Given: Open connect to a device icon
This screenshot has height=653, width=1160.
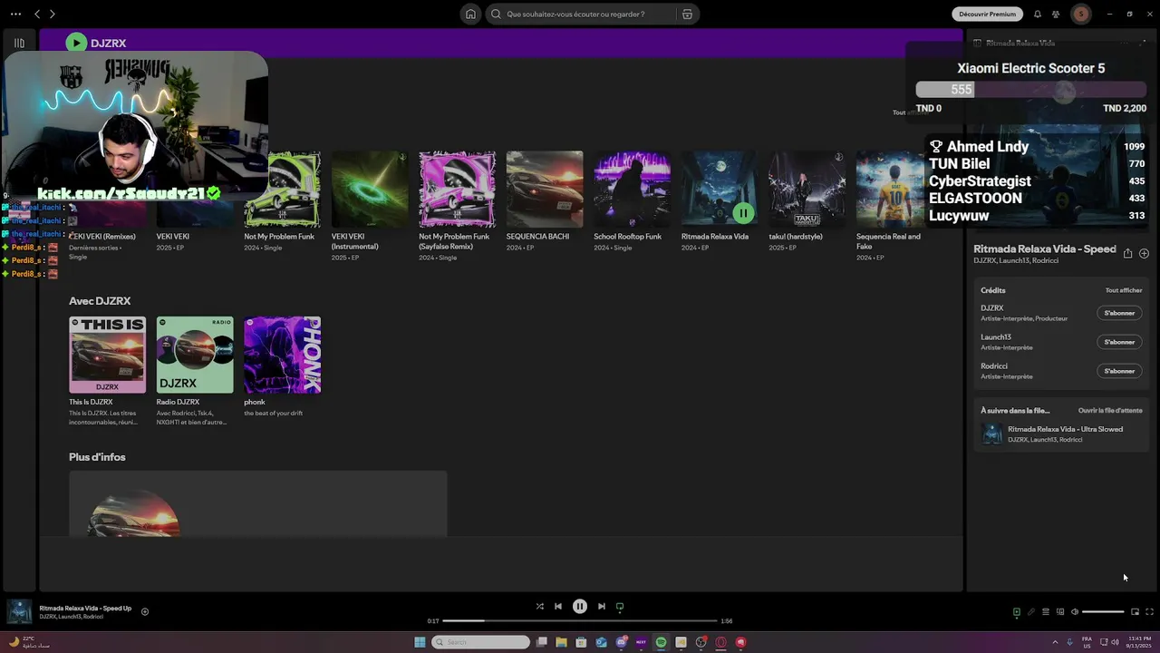Looking at the screenshot, I should 1059,612.
